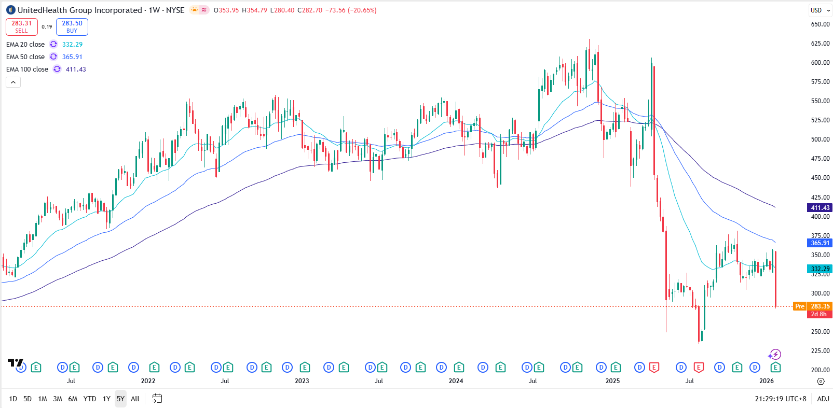
Task: Select the YTD time range
Action: [x=90, y=399]
